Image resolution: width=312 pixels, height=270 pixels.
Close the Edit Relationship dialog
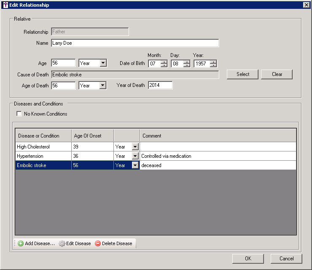[306, 5]
